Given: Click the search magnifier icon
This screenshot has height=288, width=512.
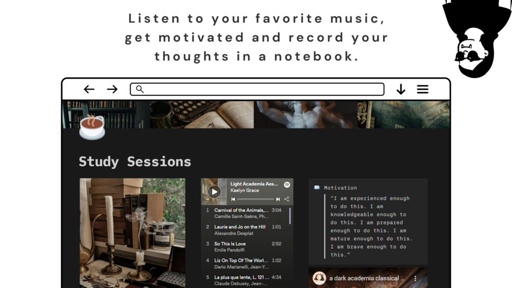Looking at the screenshot, I should (140, 89).
